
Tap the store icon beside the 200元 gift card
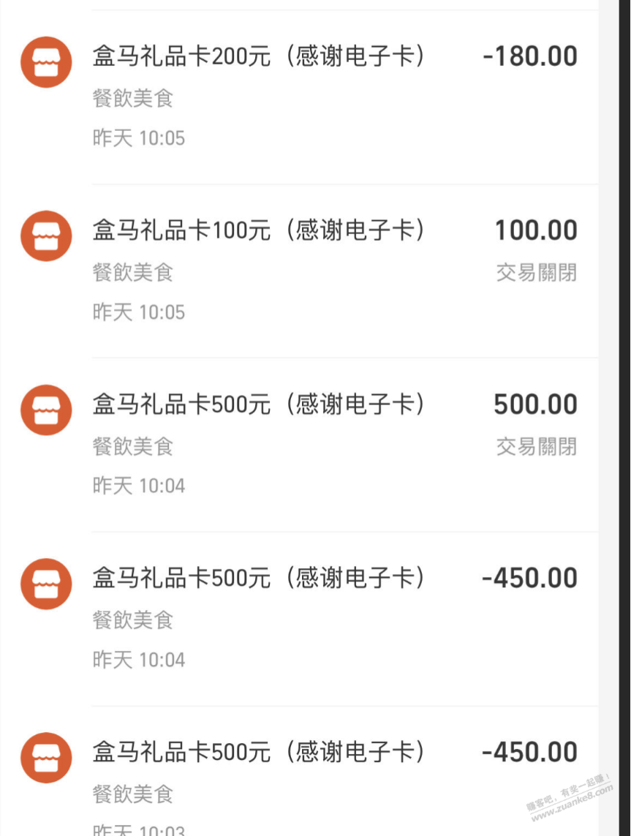pyautogui.click(x=46, y=62)
